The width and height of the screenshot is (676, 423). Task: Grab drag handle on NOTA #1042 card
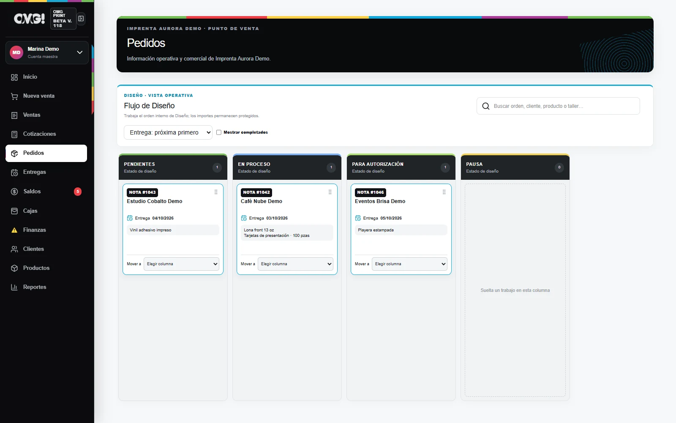coord(330,192)
